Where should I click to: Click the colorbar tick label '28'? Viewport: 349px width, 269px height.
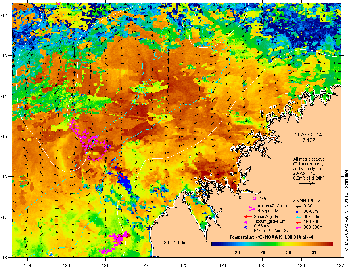pos(237,252)
